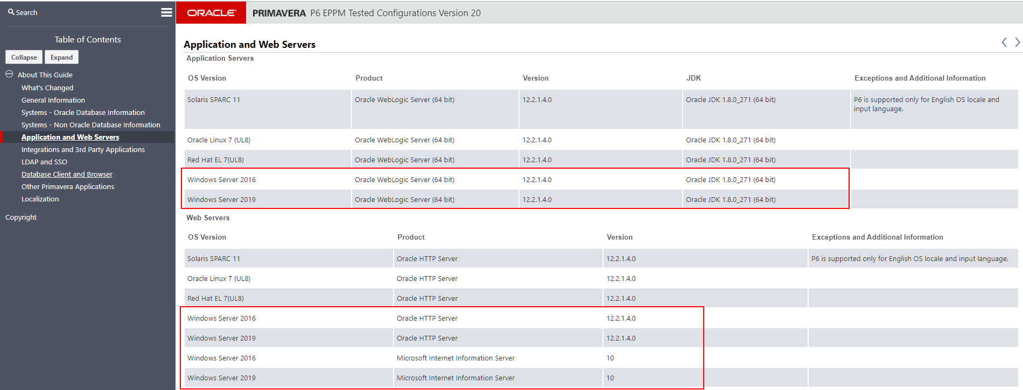Open What's Changed topic

point(47,88)
